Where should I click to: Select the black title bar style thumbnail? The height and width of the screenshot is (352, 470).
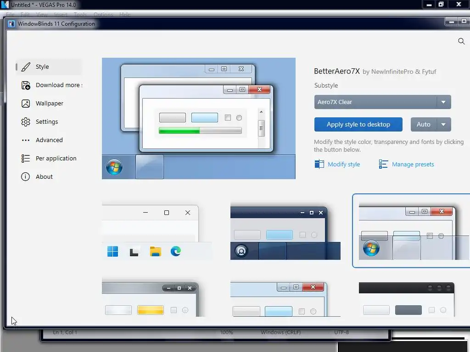[407, 299]
